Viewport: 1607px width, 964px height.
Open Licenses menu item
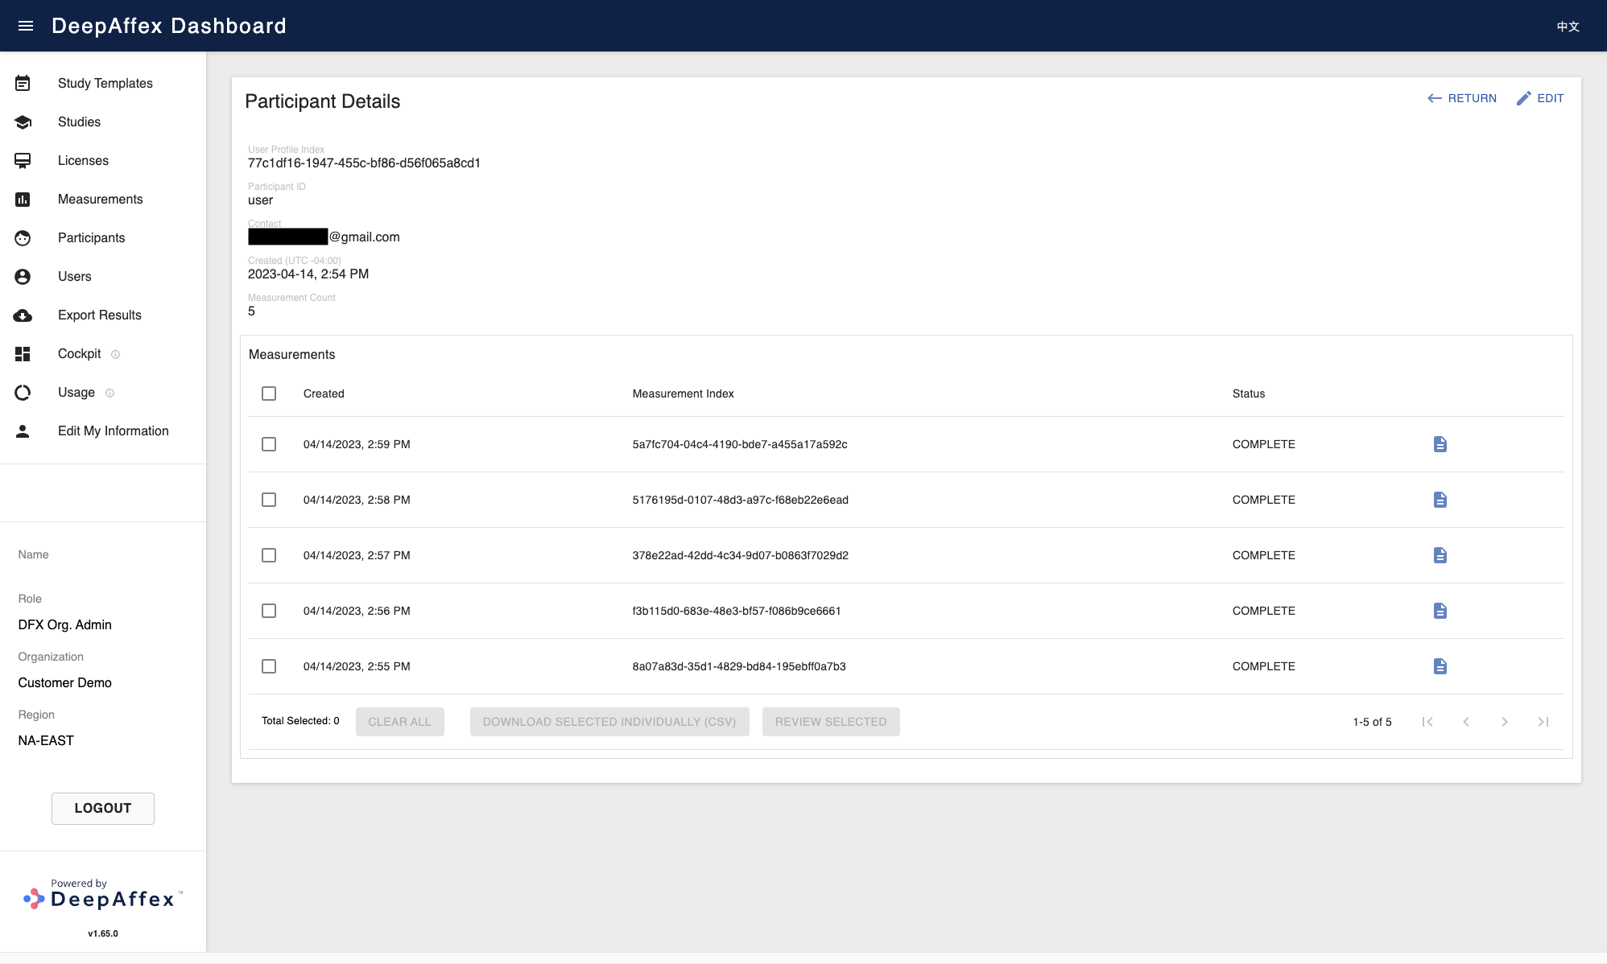(103, 160)
